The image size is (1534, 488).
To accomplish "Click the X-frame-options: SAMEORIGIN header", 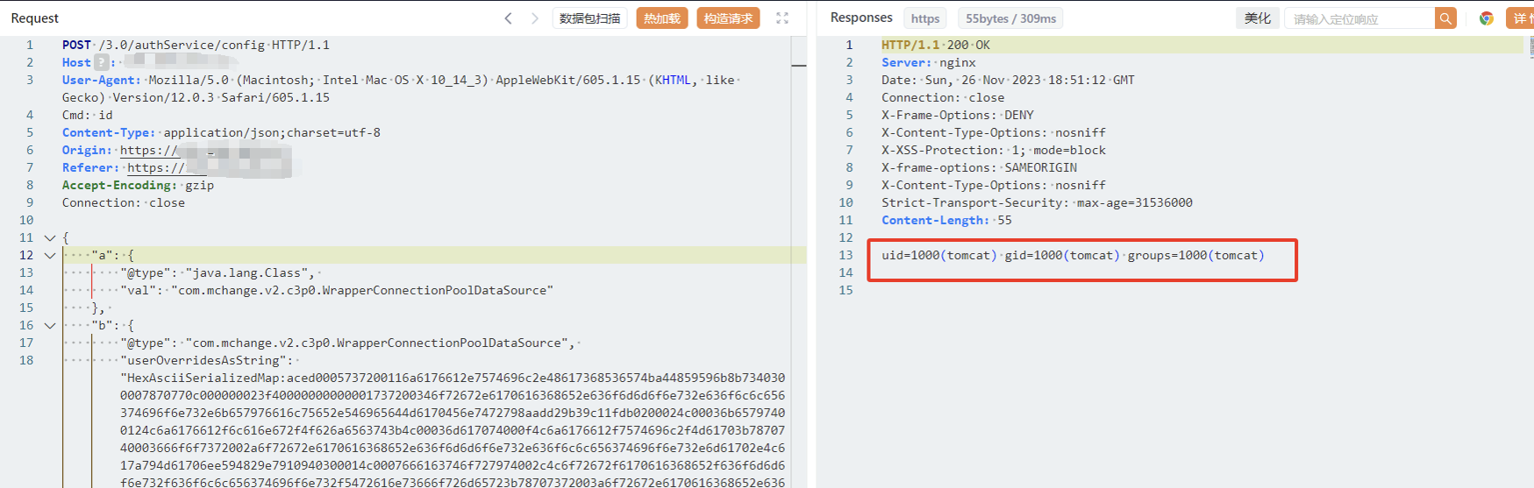I will 980,167.
